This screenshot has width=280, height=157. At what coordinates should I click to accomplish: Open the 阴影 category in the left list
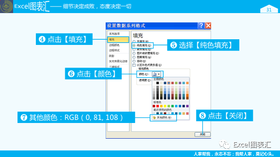118,56
